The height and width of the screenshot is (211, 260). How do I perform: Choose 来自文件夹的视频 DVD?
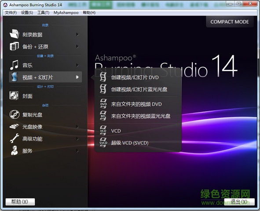136,104
